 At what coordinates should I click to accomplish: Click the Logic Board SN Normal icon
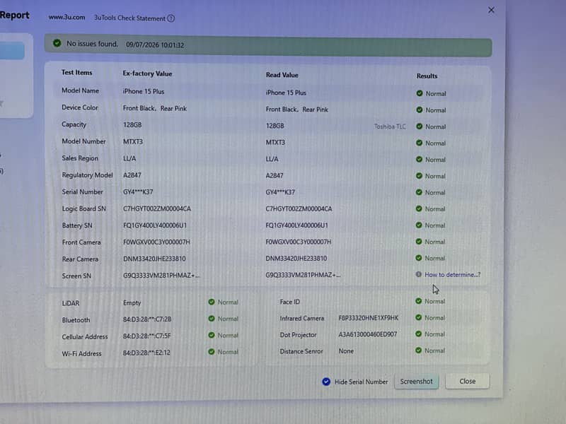[x=419, y=208]
